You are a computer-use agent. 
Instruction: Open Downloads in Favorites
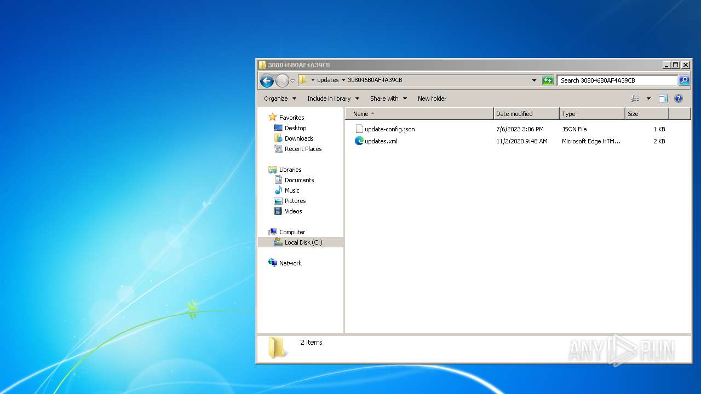298,138
